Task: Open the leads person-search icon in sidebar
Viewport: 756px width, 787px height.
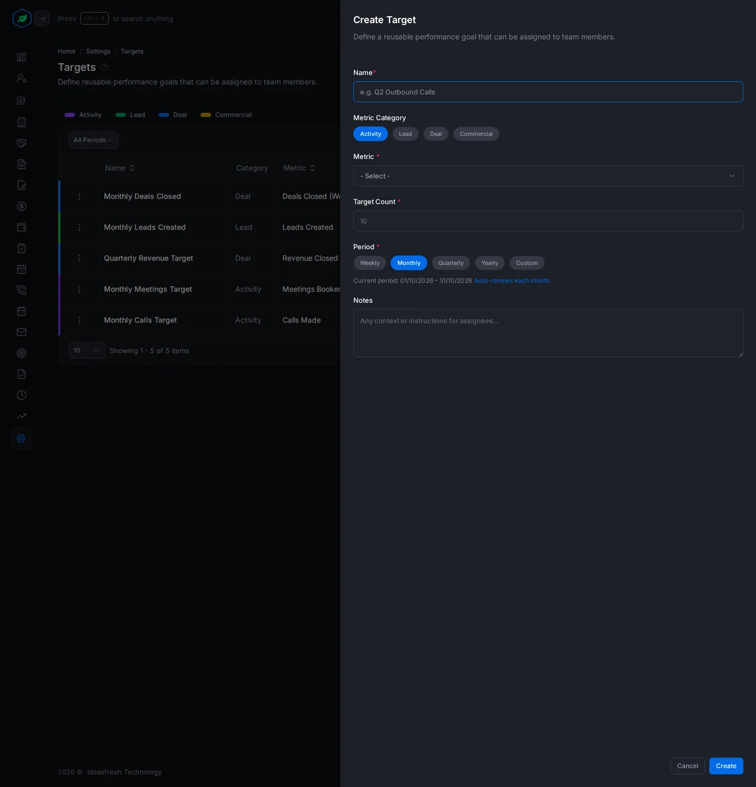Action: [22, 78]
